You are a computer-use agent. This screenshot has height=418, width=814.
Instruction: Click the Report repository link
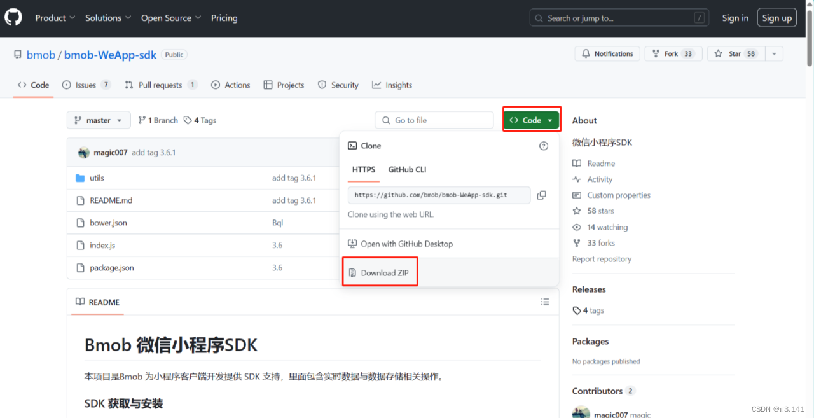(601, 258)
